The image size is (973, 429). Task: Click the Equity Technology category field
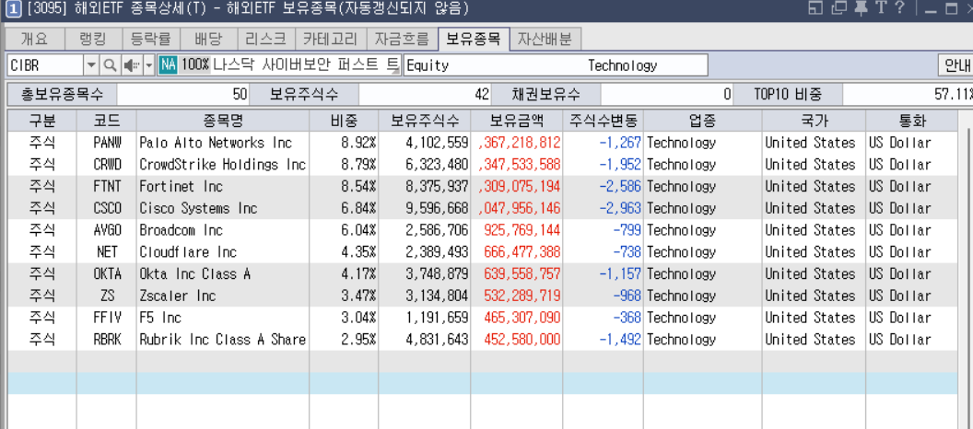(x=556, y=65)
